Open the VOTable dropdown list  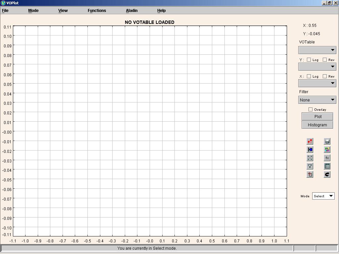click(x=317, y=50)
